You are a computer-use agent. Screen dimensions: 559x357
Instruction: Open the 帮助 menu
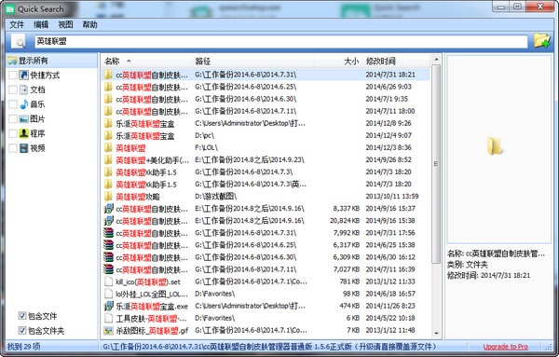click(89, 24)
